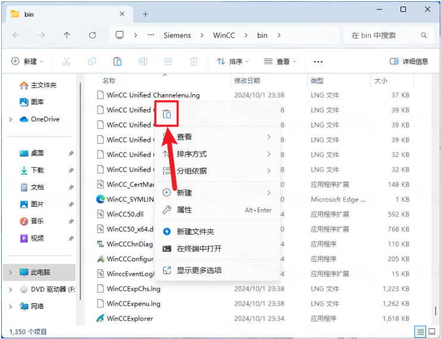Image resolution: width=441 pixels, height=339 pixels.
Task: Select the WinCCChnDiag application icon
Action: coord(101,244)
